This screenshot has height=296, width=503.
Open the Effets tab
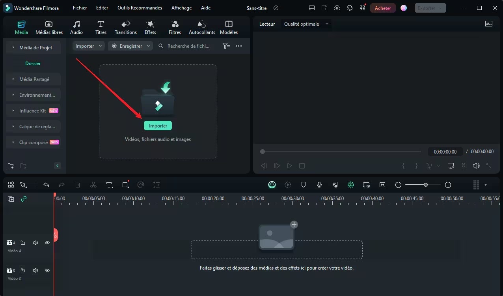[150, 27]
